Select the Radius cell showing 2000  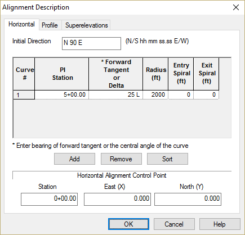[155, 95]
